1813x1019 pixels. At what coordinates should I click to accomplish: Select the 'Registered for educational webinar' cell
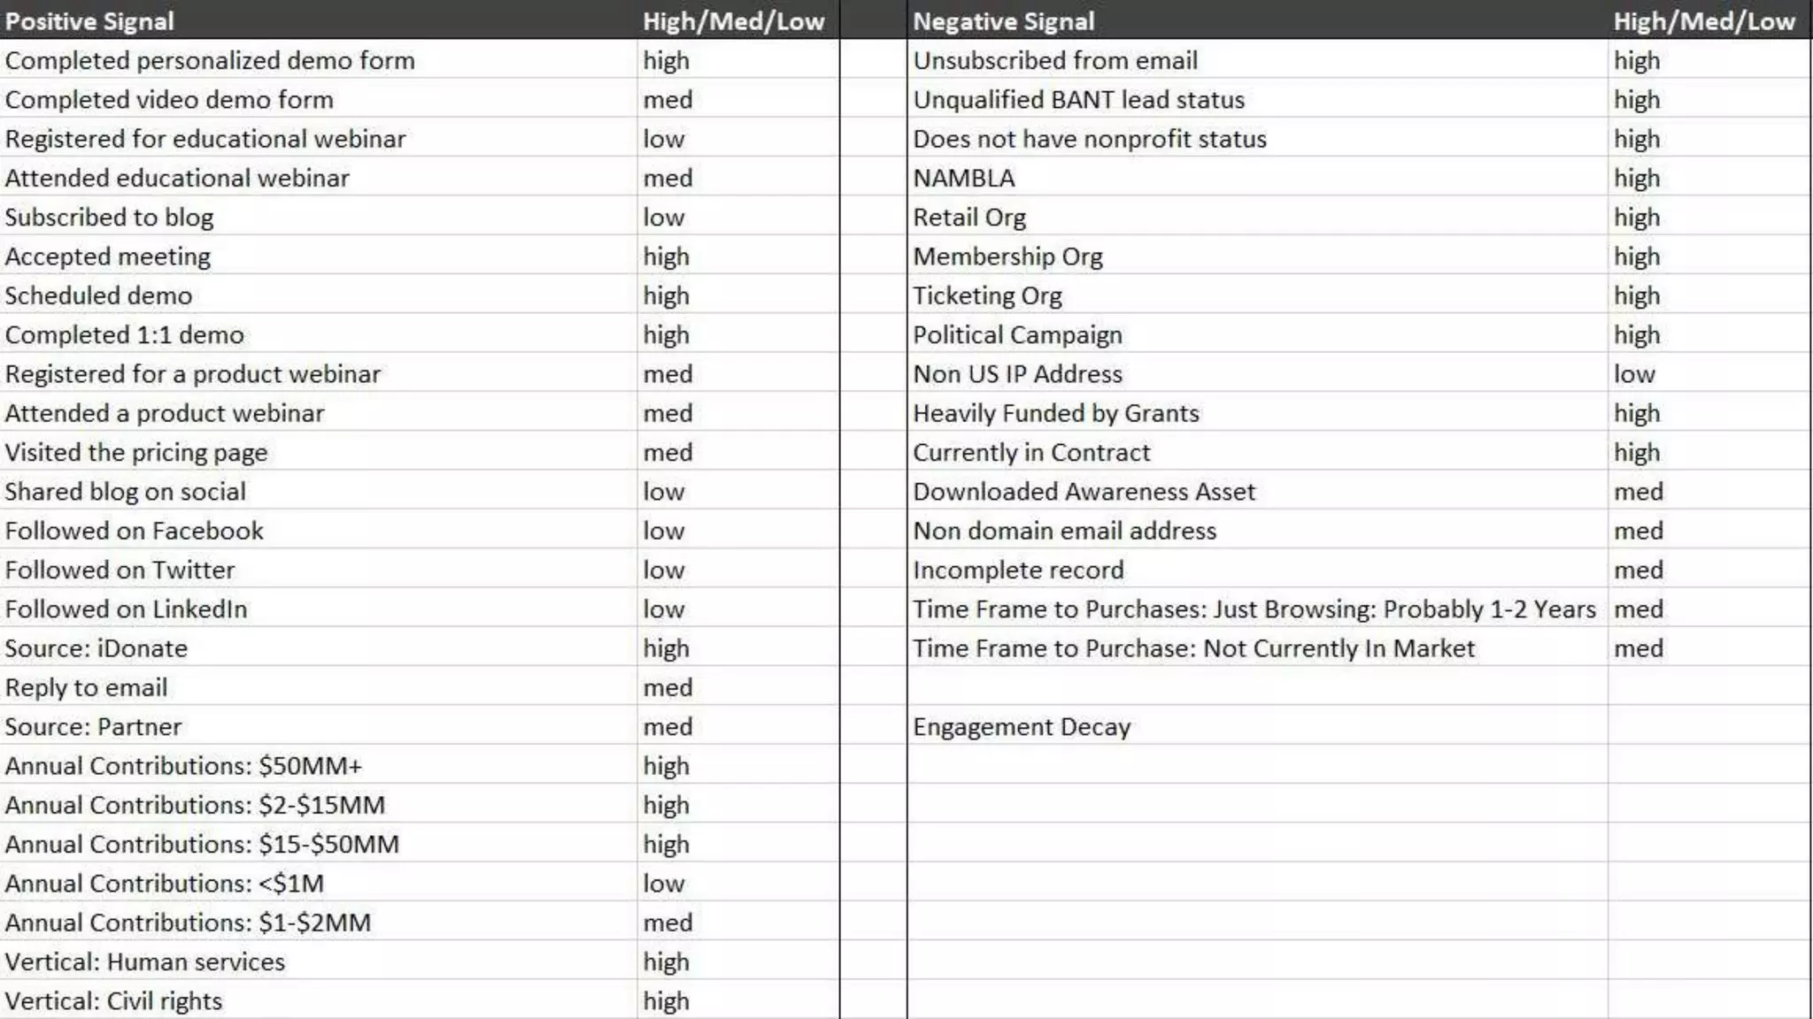coord(205,139)
